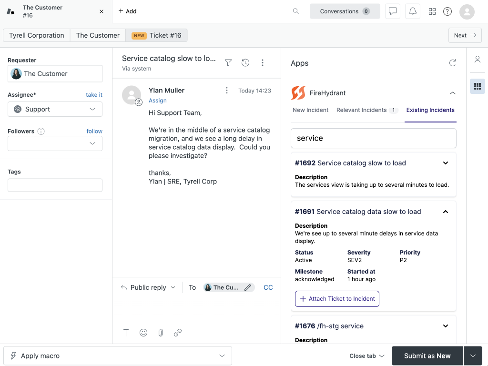Open the conversation options kebab menu
Image resolution: width=488 pixels, height=366 pixels.
(263, 62)
